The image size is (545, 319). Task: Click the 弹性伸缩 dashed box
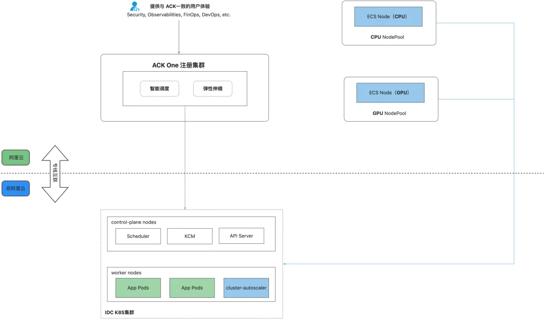[x=213, y=89]
